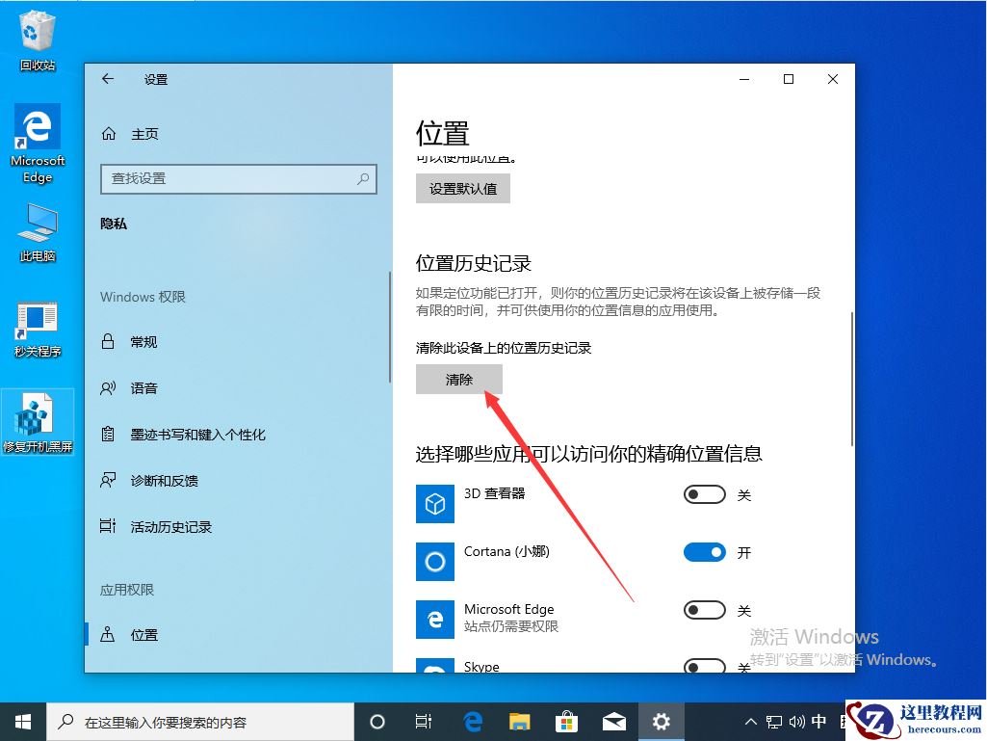This screenshot has height=741, width=987.
Task: Open the Mail app from the taskbar
Action: pyautogui.click(x=614, y=721)
